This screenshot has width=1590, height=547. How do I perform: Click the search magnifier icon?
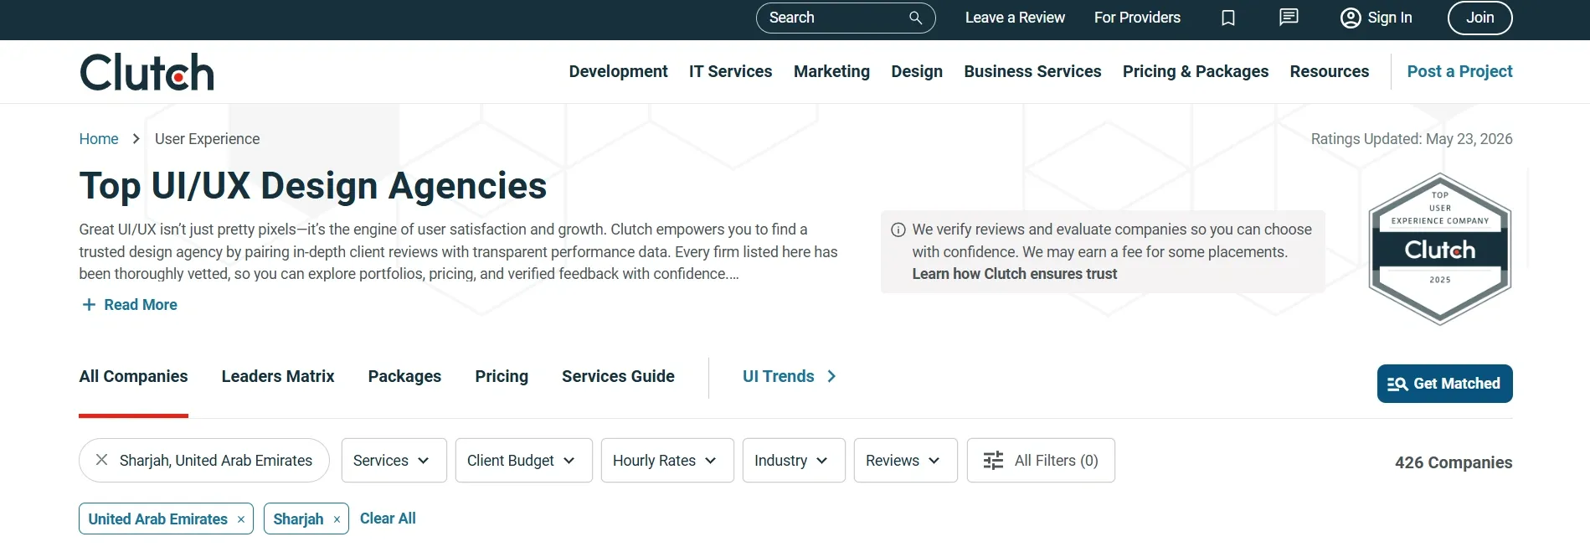click(915, 18)
